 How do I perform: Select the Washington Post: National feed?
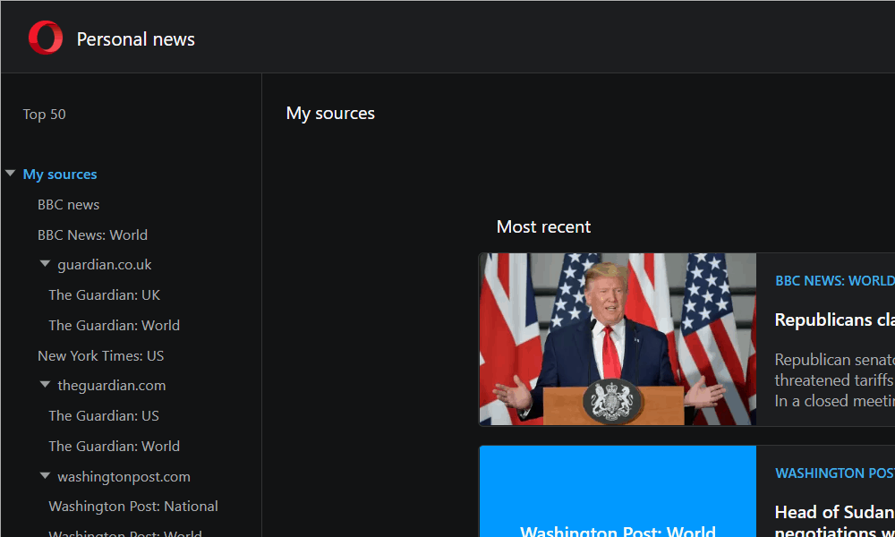[132, 506]
